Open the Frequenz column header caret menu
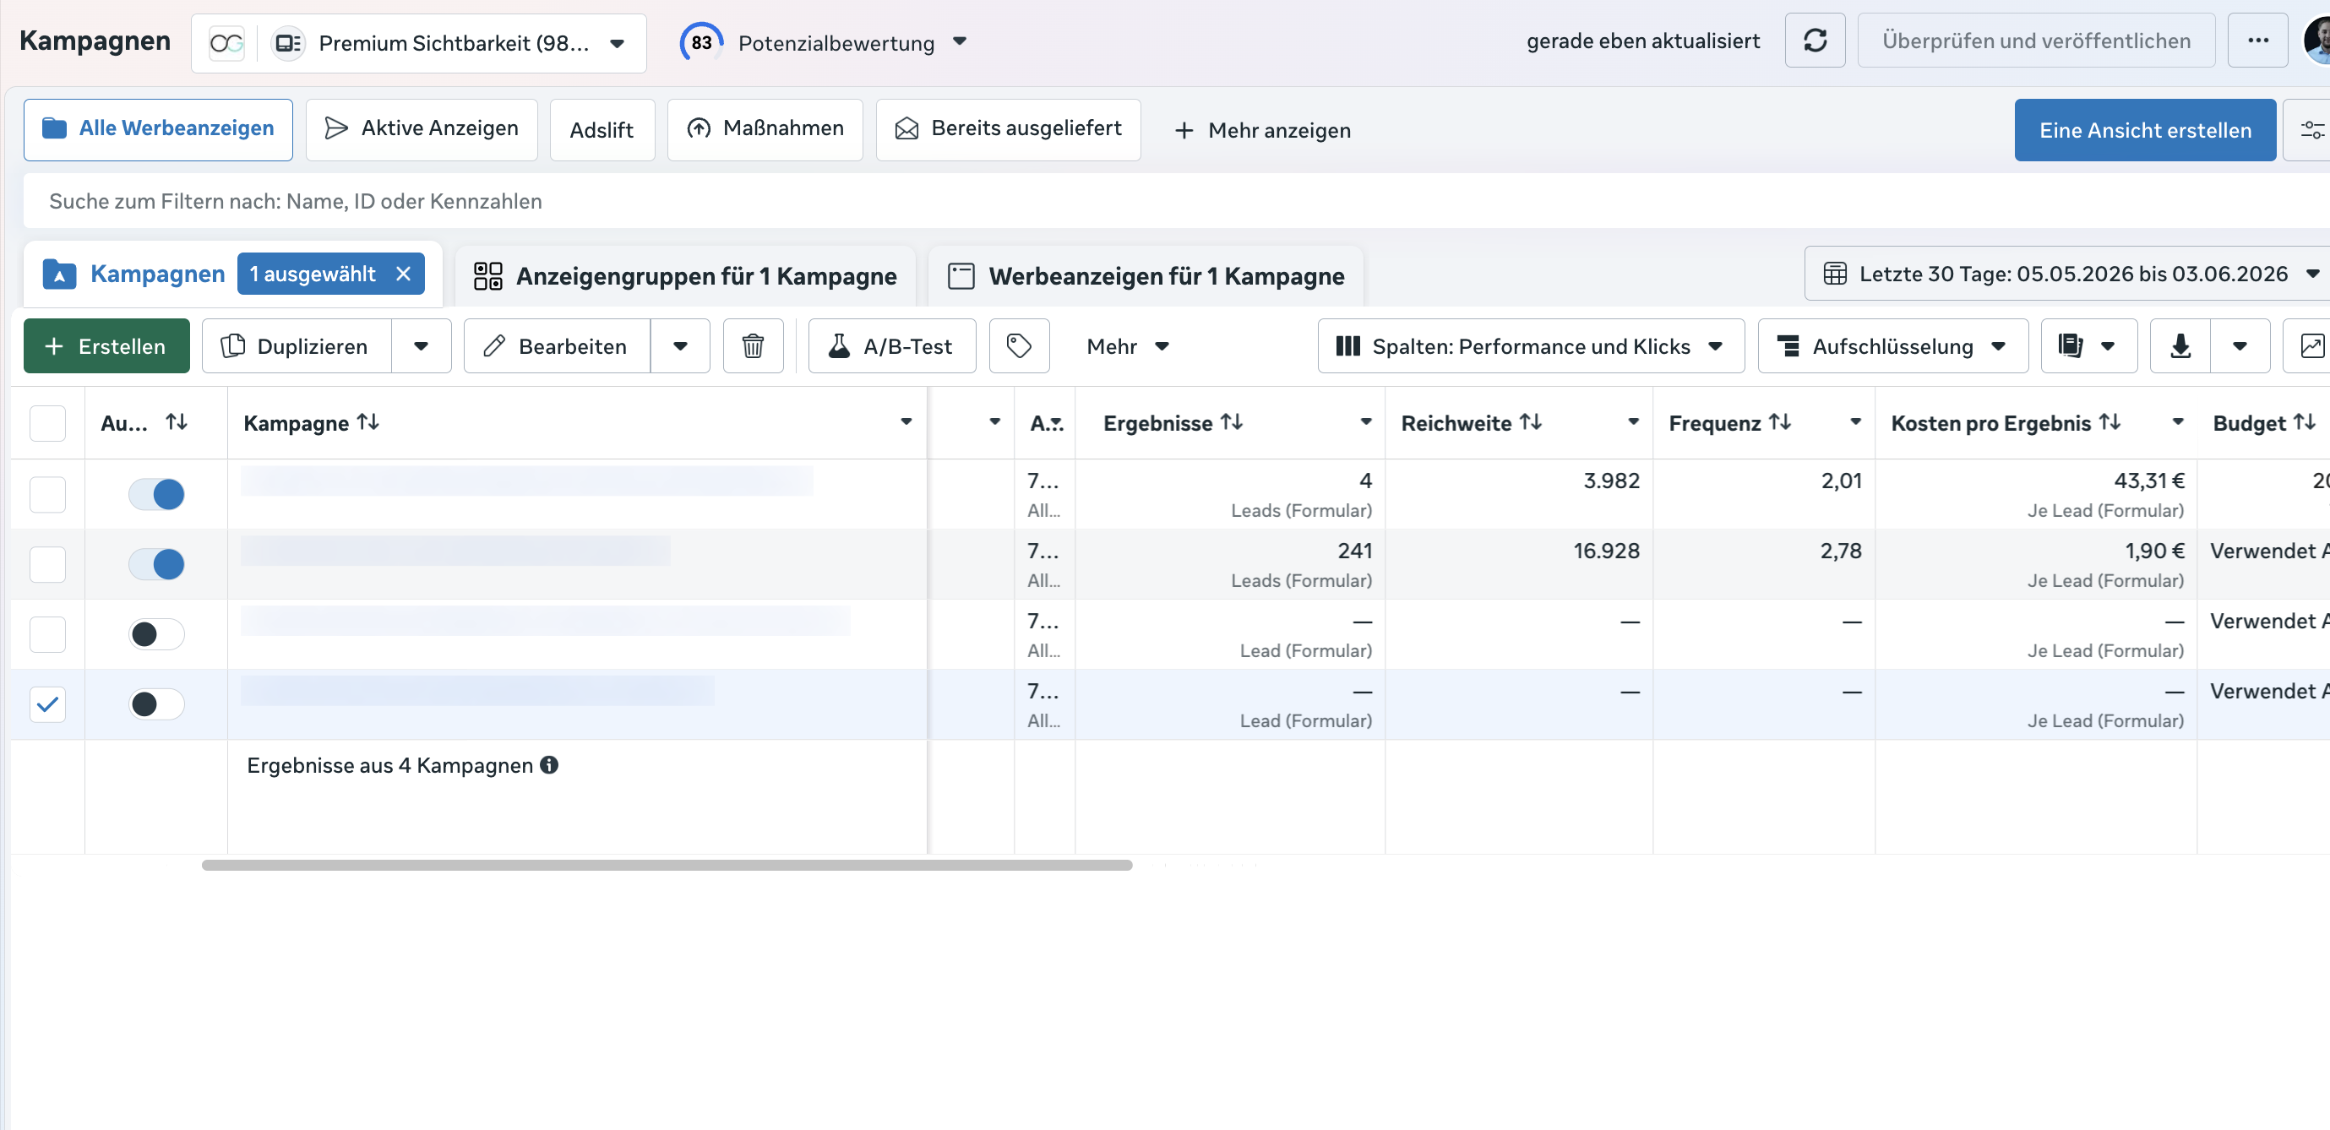Image resolution: width=2330 pixels, height=1130 pixels. [1855, 422]
